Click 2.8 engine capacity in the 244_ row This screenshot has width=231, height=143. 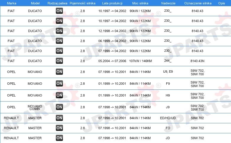click(x=82, y=61)
